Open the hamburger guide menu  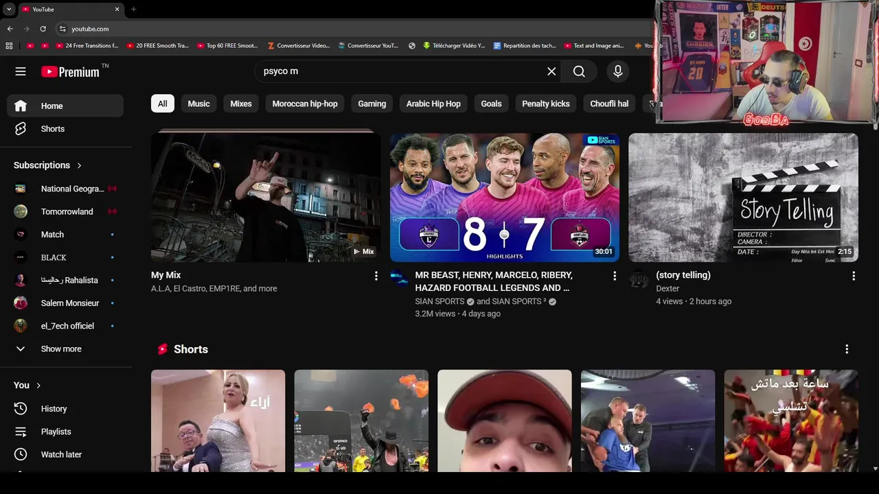(21, 71)
